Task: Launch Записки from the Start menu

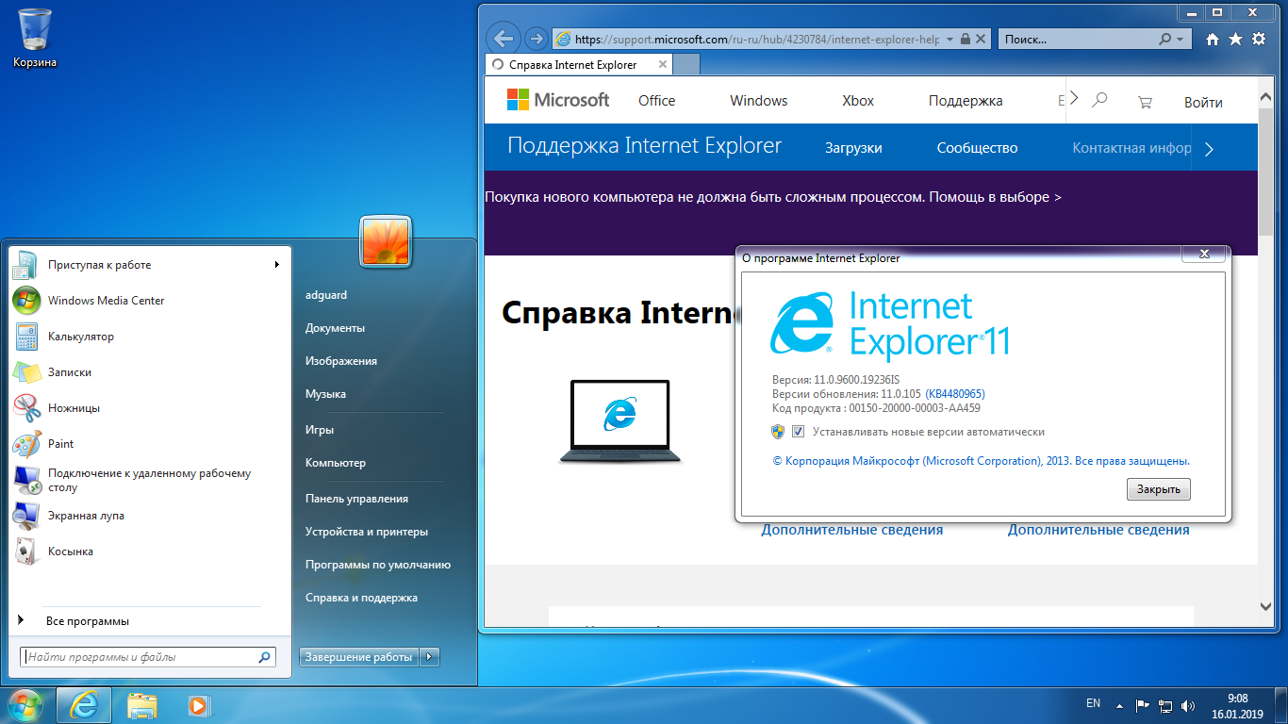Action: tap(151, 372)
